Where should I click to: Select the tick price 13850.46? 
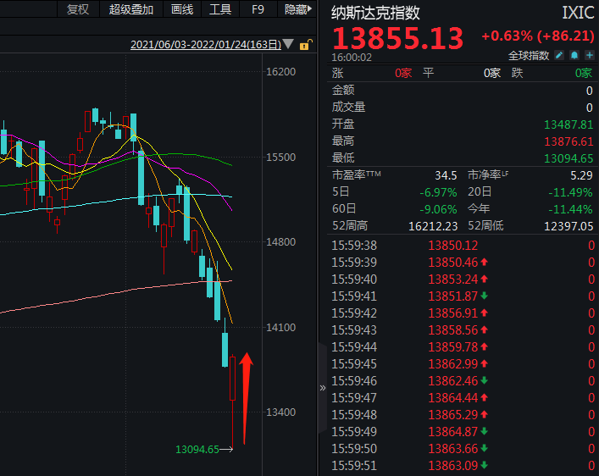point(452,263)
